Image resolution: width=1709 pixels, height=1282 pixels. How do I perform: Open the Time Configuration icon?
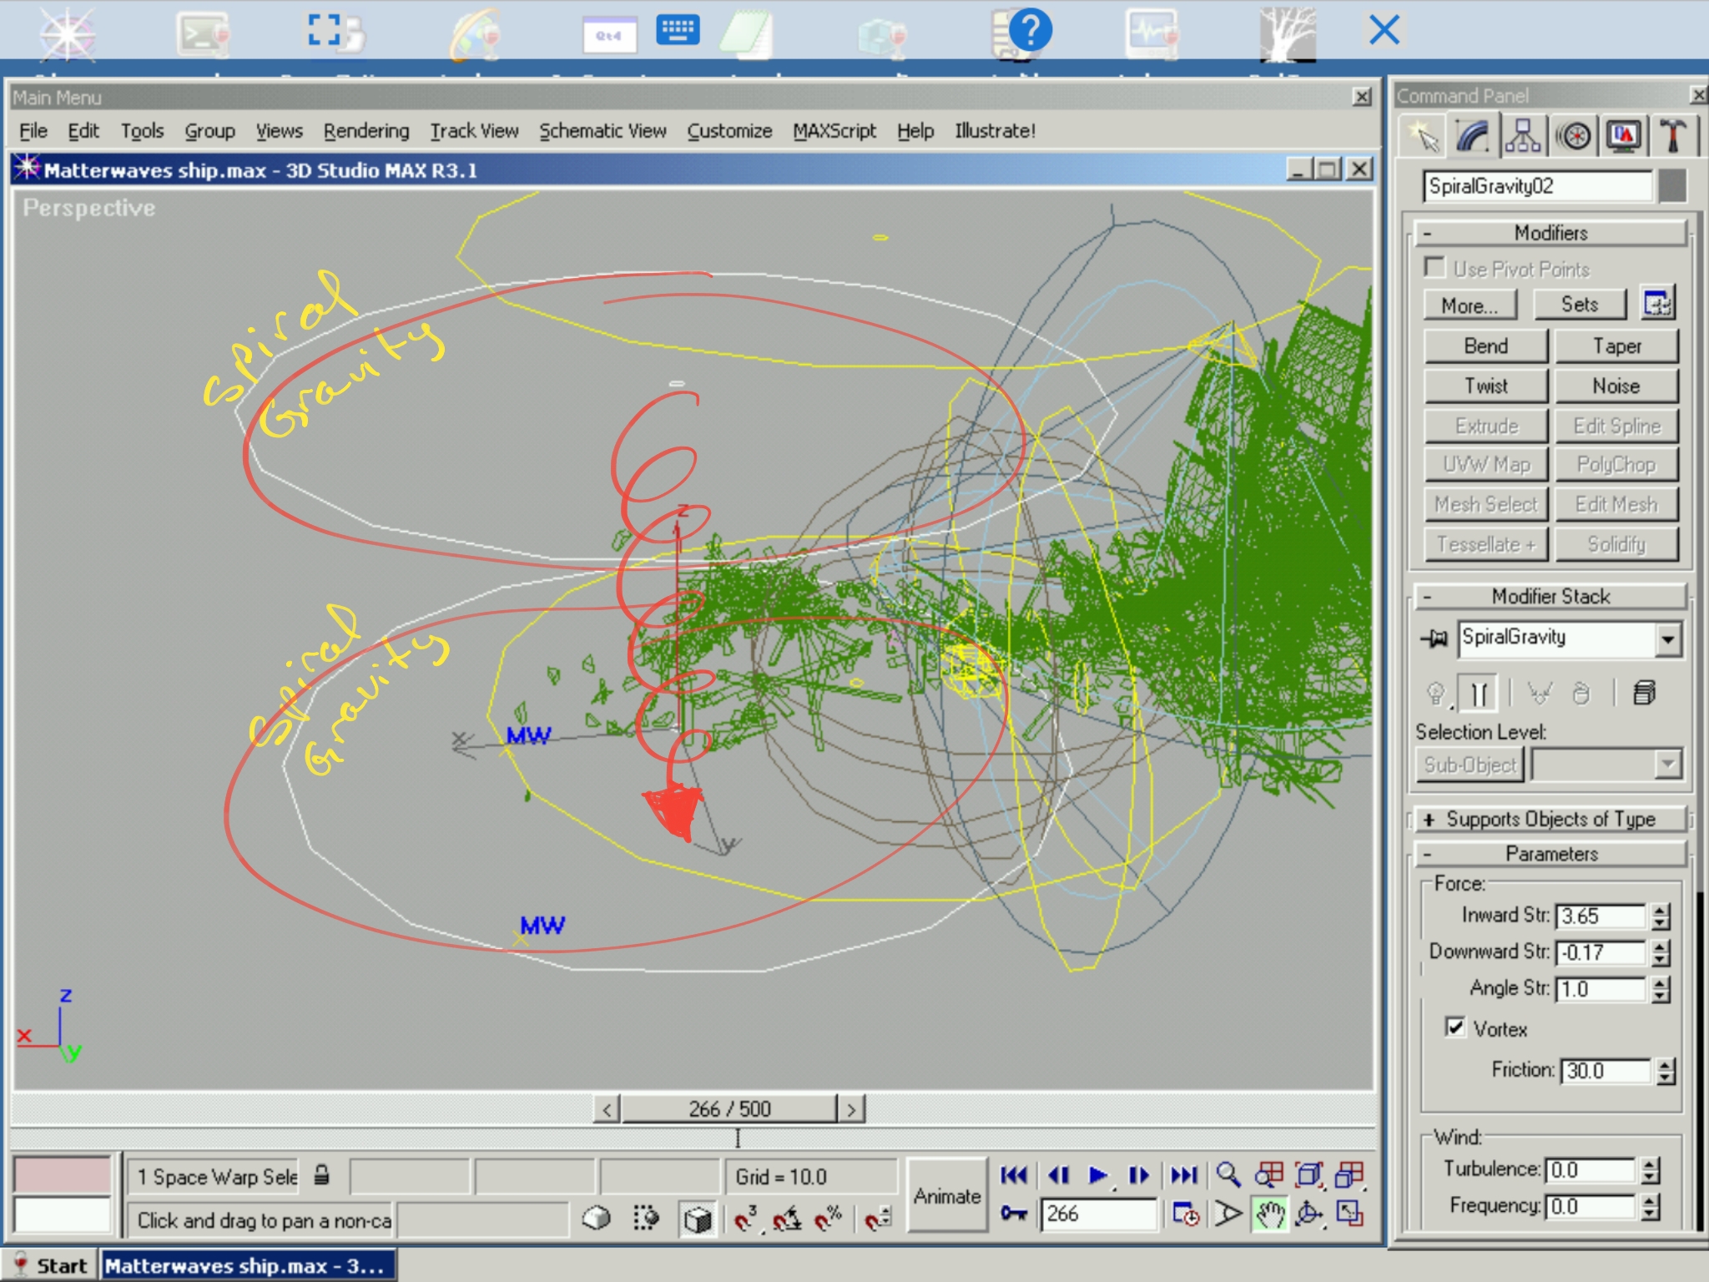(x=1186, y=1214)
